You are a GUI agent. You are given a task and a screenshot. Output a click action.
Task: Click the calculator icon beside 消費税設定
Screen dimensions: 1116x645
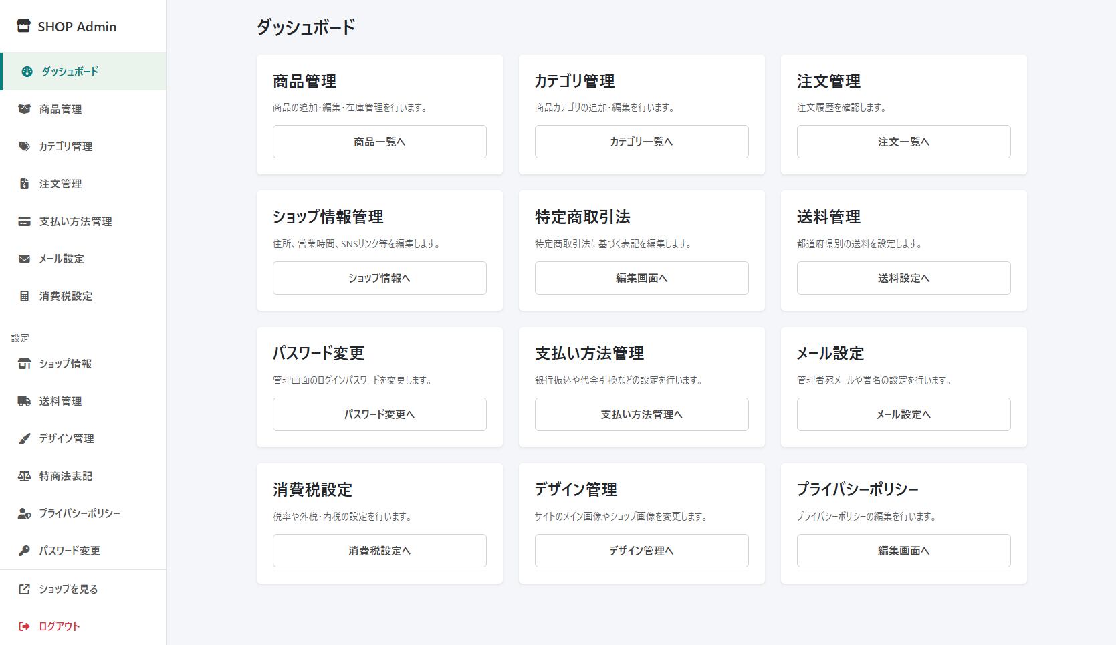24,296
